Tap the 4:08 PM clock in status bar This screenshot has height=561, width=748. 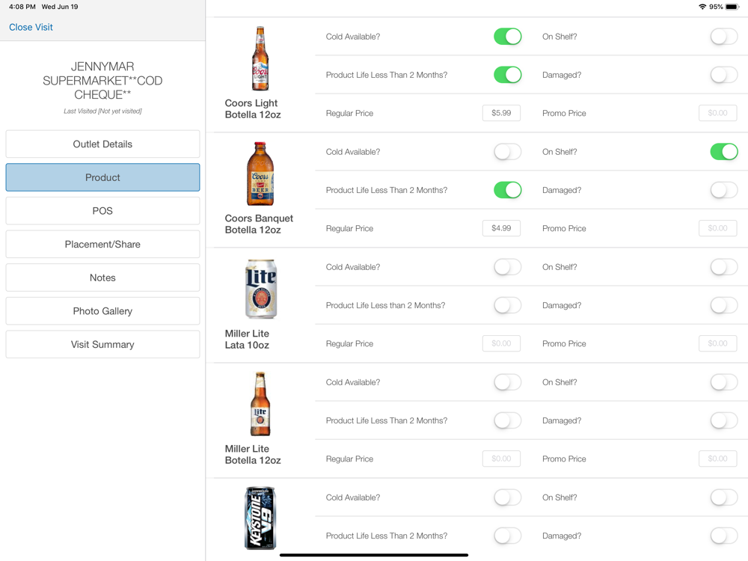coord(22,7)
